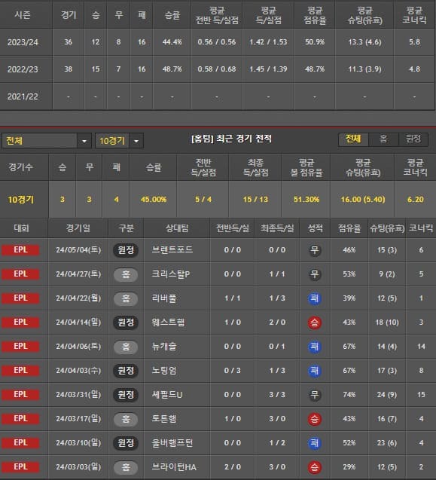Click 원정 badge in 울버햄프턴 row
The width and height of the screenshot is (436, 480).
point(126,443)
